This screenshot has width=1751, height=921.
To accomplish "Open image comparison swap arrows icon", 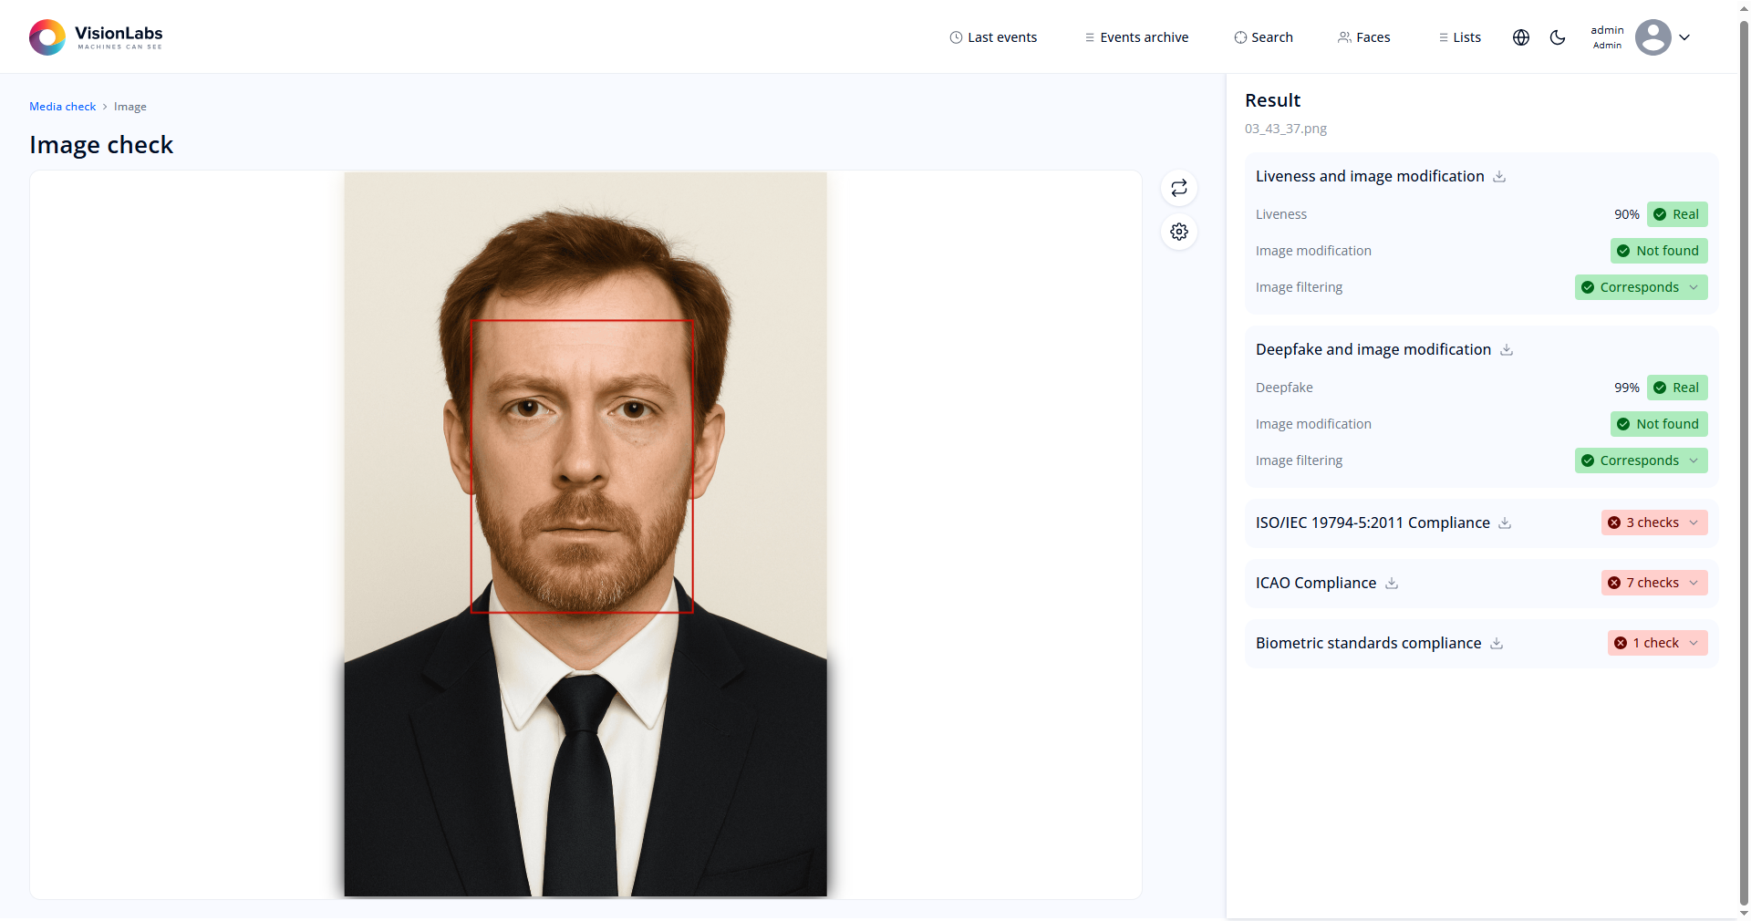I will click(x=1178, y=188).
